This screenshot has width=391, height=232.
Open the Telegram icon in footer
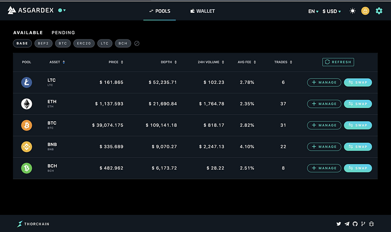coord(347,224)
